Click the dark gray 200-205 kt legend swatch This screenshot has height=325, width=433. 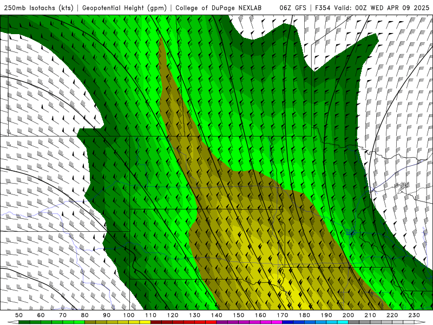coord(354,322)
